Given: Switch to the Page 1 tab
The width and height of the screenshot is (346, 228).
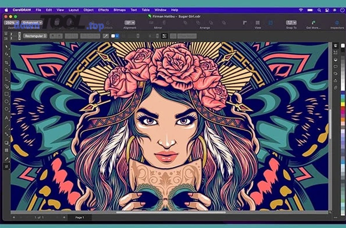Looking at the screenshot, I should [80, 217].
